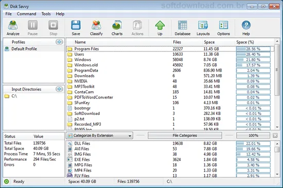The height and width of the screenshot is (188, 283).
Task: Select the Recorded_MP3 folder row
Action: point(170,124)
